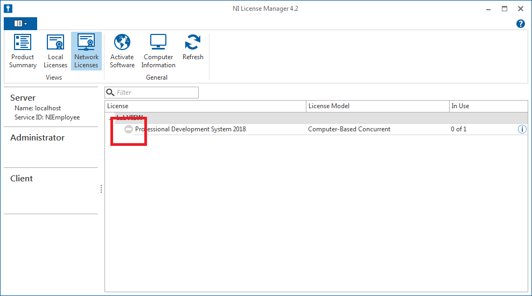The height and width of the screenshot is (296, 532).
Task: Click the info icon for Professional Development System 2018
Action: [522, 129]
